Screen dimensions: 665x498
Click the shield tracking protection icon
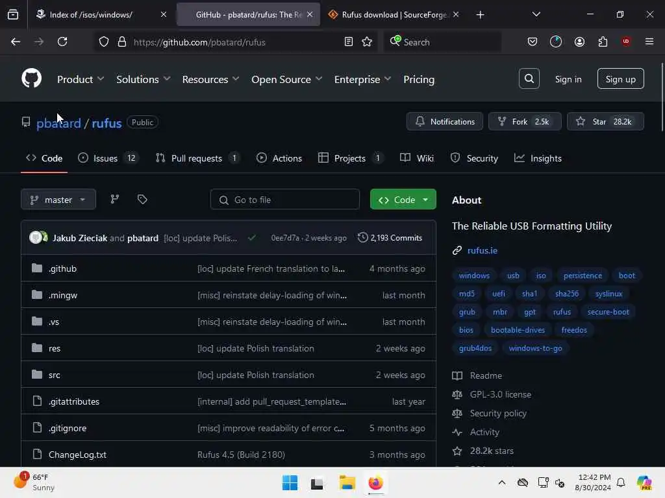click(x=104, y=41)
